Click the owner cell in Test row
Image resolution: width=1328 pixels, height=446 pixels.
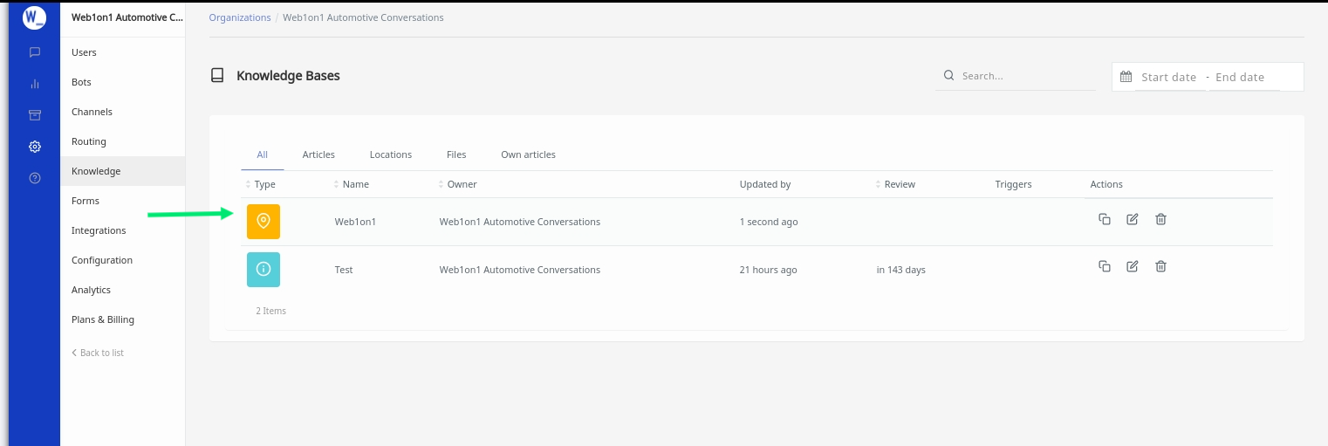tap(520, 270)
